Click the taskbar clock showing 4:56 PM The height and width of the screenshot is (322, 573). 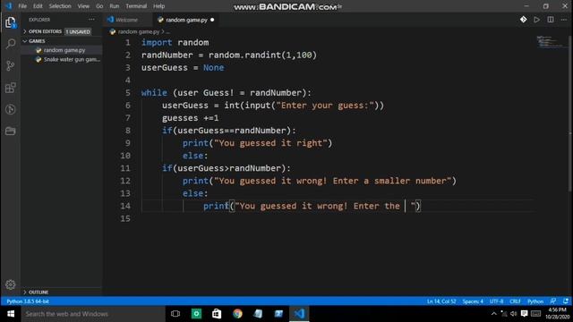[x=557, y=314]
